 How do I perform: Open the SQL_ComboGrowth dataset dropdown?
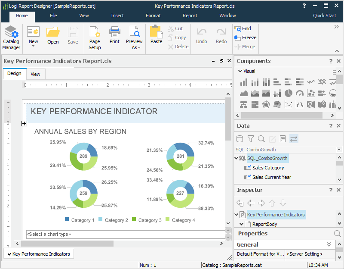coord(339,150)
